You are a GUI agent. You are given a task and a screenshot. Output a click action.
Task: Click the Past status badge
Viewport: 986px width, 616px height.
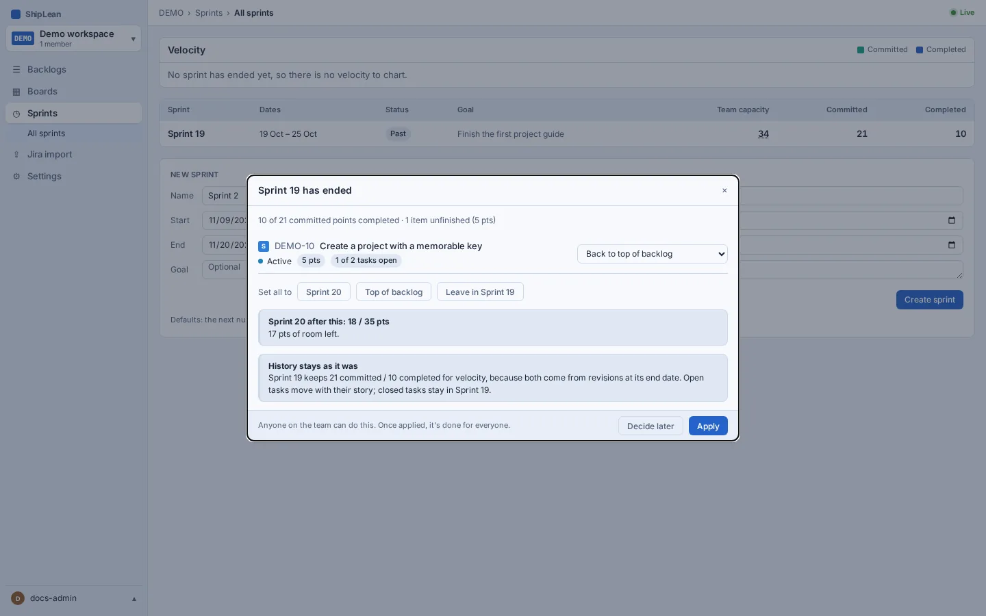[398, 134]
